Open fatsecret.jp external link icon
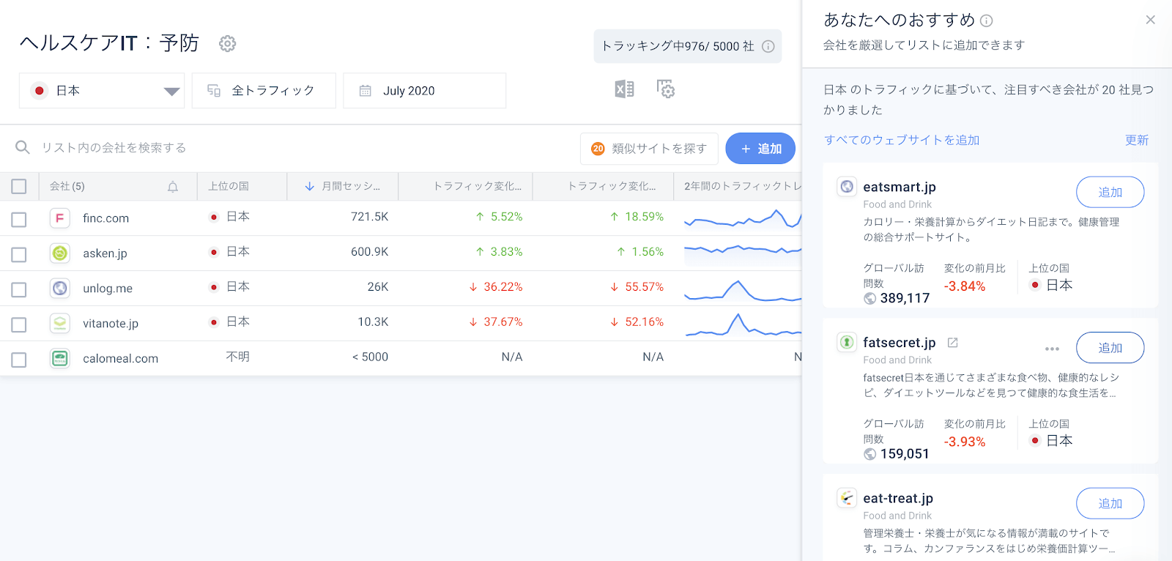This screenshot has height=561, width=1172. pos(953,342)
